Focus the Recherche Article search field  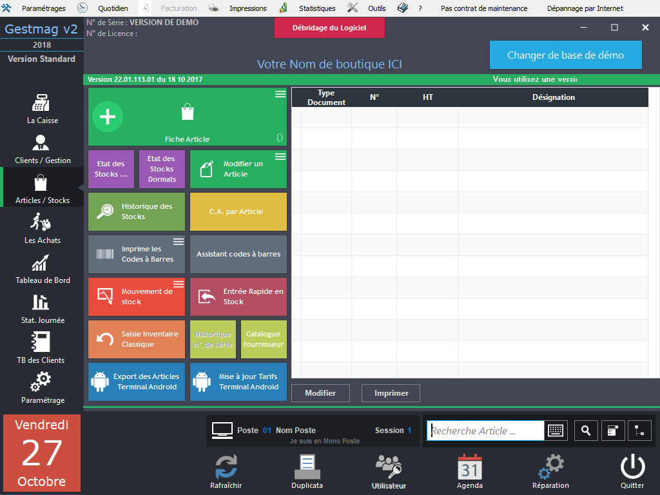point(485,431)
